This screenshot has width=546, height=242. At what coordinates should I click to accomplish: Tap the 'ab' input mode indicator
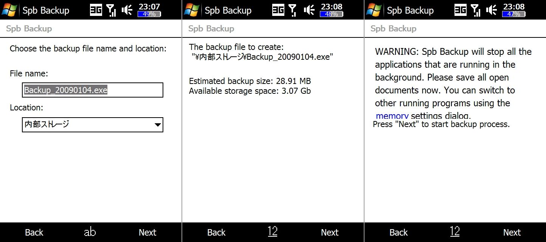pos(90,232)
